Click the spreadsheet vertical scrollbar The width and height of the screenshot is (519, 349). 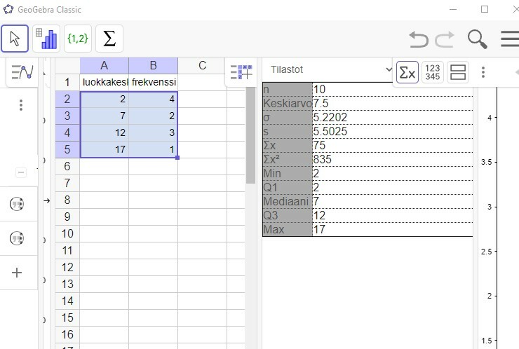click(x=250, y=136)
